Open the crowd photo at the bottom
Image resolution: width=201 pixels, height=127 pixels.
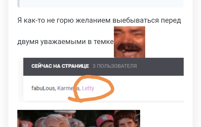pyautogui.click(x=79, y=118)
